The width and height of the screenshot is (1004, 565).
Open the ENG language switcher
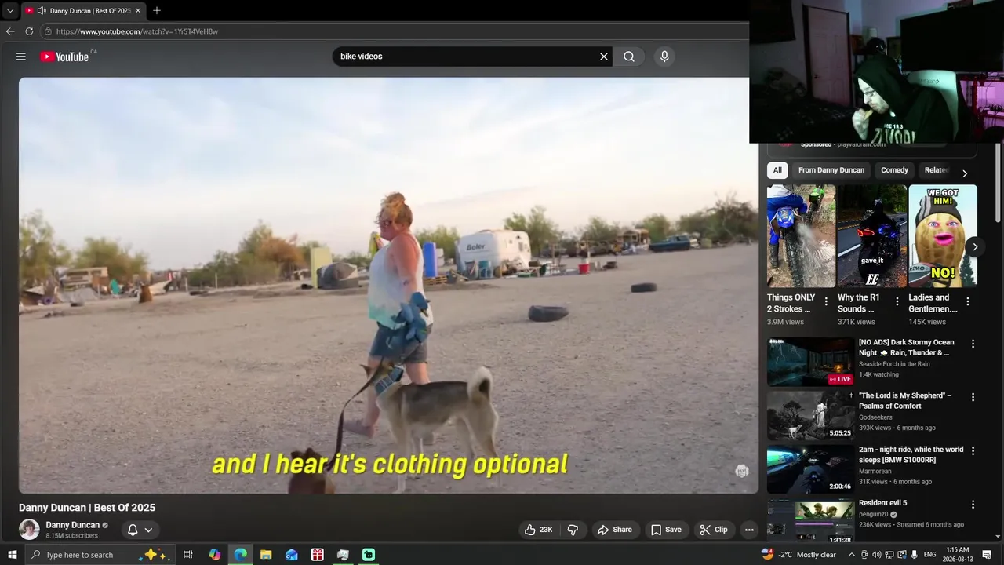[929, 555]
